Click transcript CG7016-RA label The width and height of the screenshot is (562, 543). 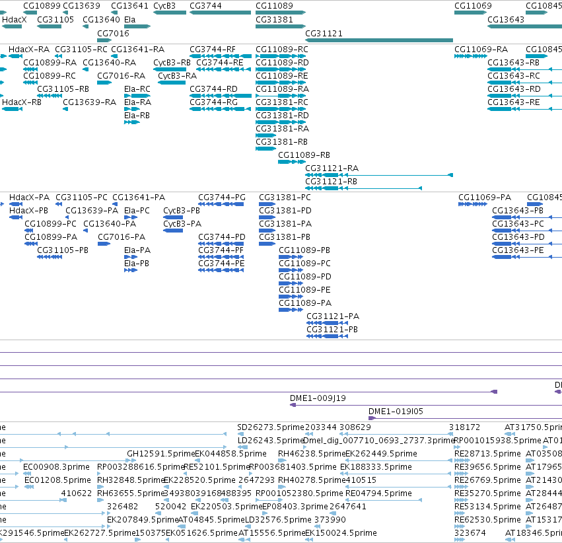click(x=121, y=75)
